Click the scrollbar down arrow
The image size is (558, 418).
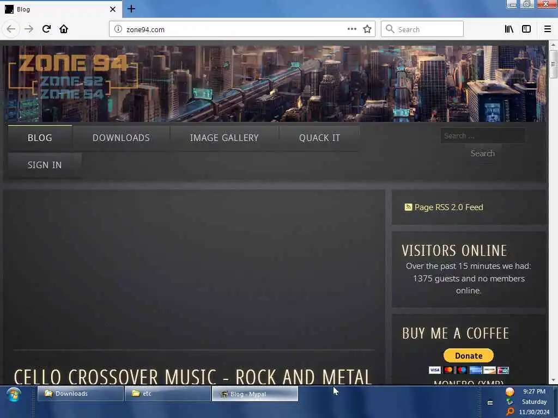pos(553,380)
